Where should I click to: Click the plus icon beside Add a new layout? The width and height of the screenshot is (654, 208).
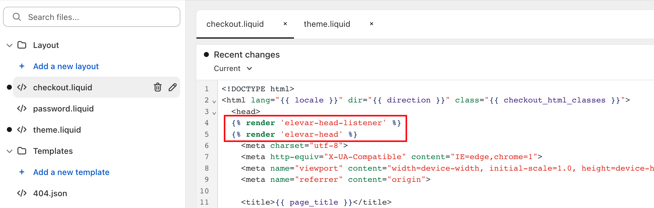(22, 66)
